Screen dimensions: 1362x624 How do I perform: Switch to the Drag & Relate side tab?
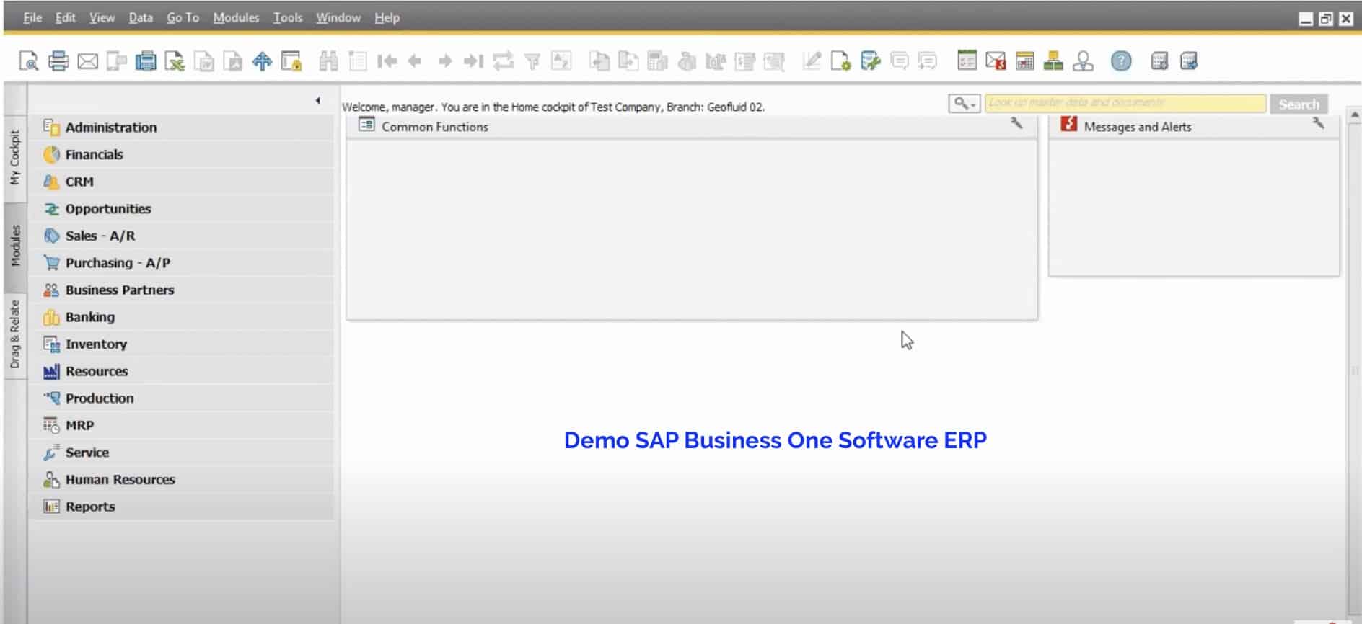coord(14,334)
